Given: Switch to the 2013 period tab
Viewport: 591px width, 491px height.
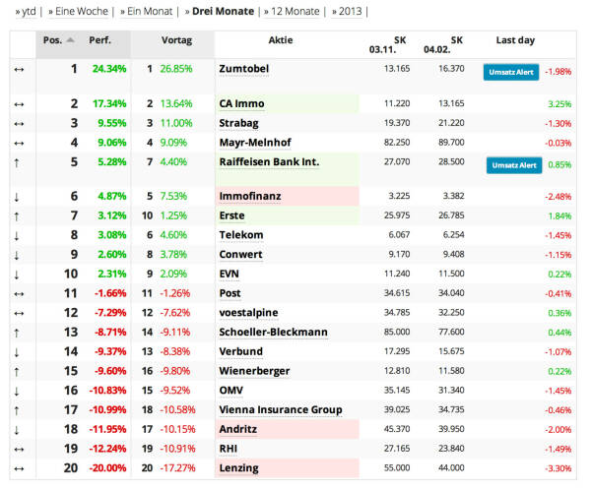Looking at the screenshot, I should click(350, 11).
